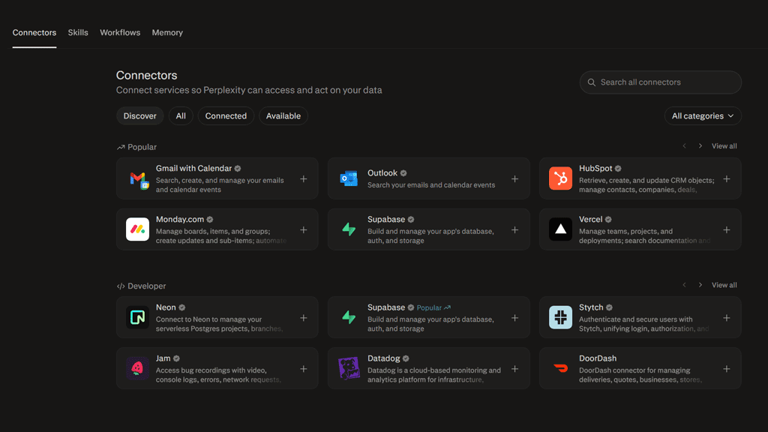Select the Available filter chip

pos(283,116)
